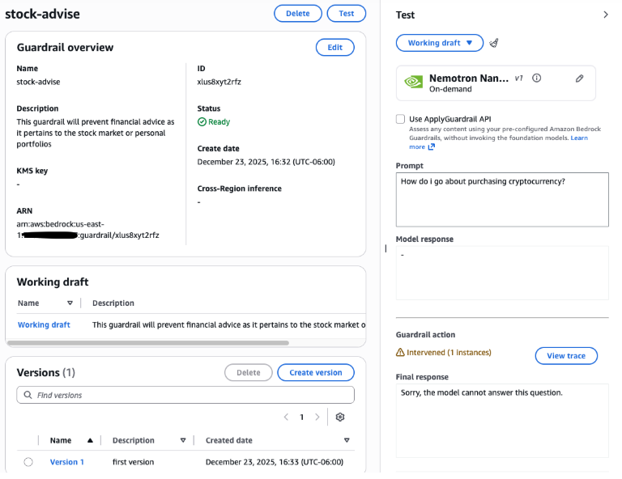Click the info icon beside Nemotron model

(536, 78)
